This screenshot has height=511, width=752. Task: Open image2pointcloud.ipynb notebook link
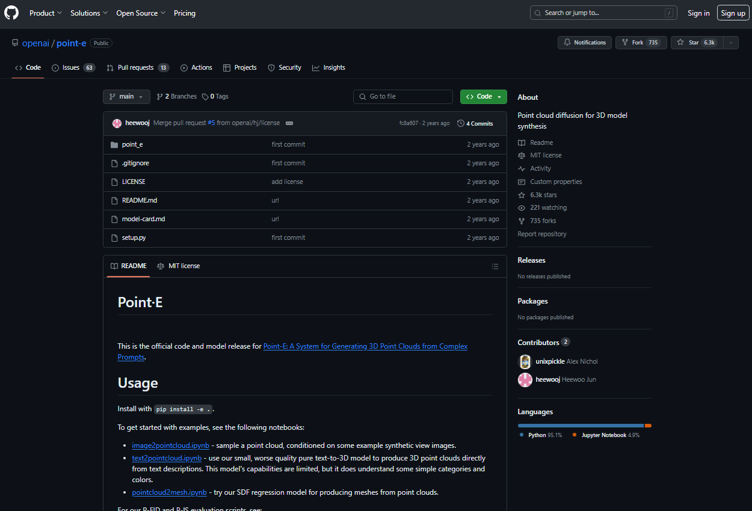point(171,445)
